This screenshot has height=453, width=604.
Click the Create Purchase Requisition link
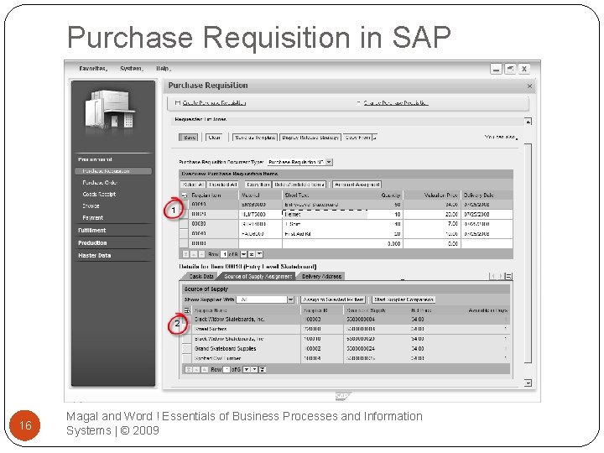point(214,103)
